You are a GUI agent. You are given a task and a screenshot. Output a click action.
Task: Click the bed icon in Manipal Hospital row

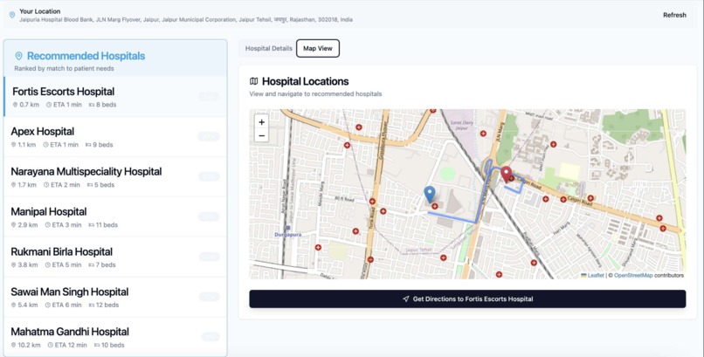coord(92,225)
